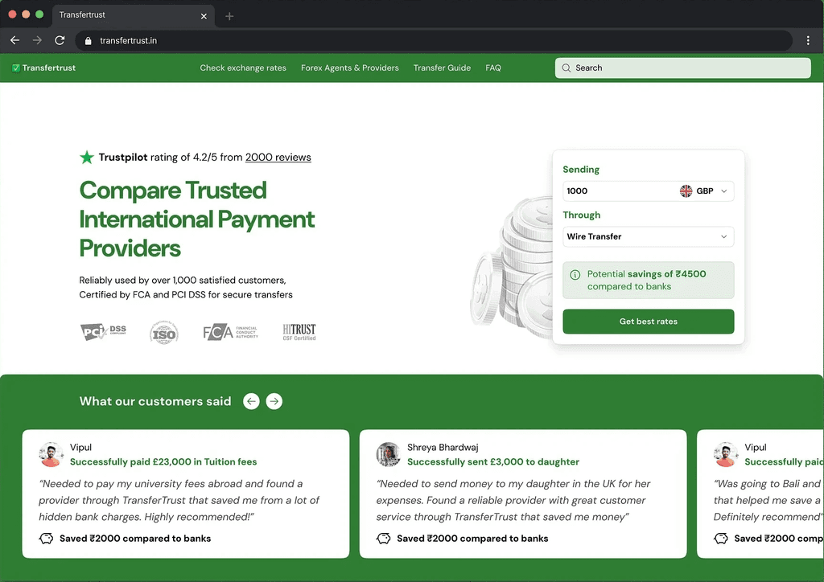
Task: Click Vipul's avatar in the tuition fees review
Action: pos(51,454)
